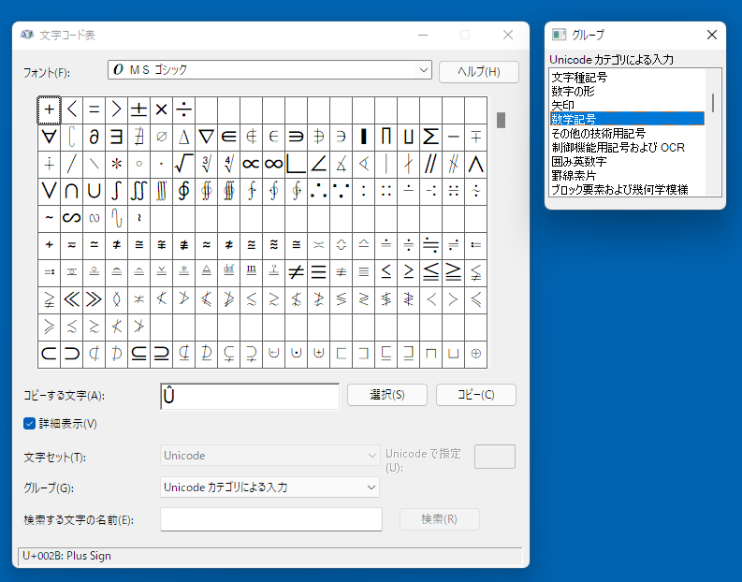Select the for-all symbol ∀

pos(49,138)
